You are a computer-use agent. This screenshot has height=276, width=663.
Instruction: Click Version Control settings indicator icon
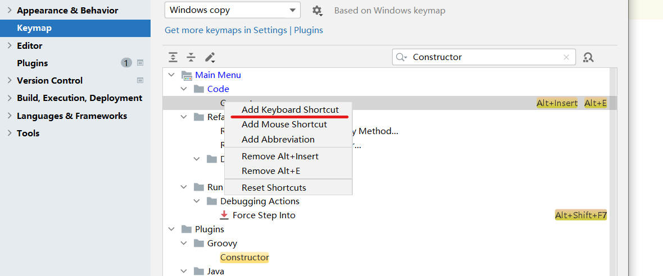[140, 80]
